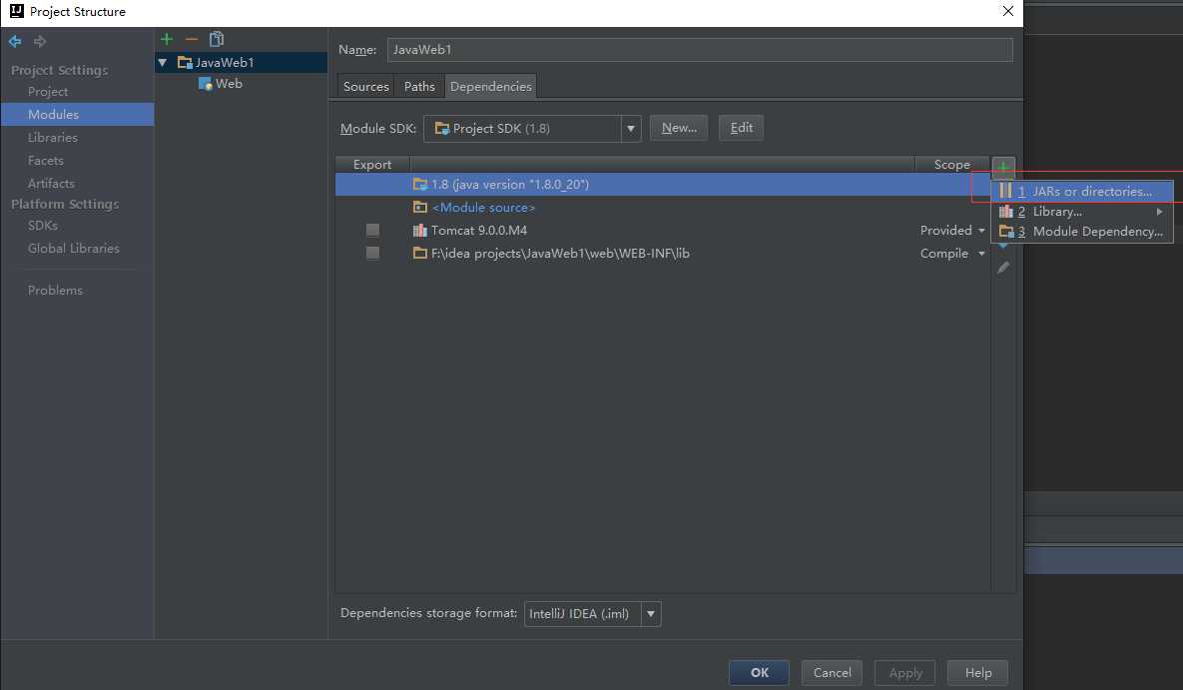Viewport: 1183px width, 690px height.
Task: Select the Tomcat 9.0.0.M4 dependency row
Action: [663, 231]
